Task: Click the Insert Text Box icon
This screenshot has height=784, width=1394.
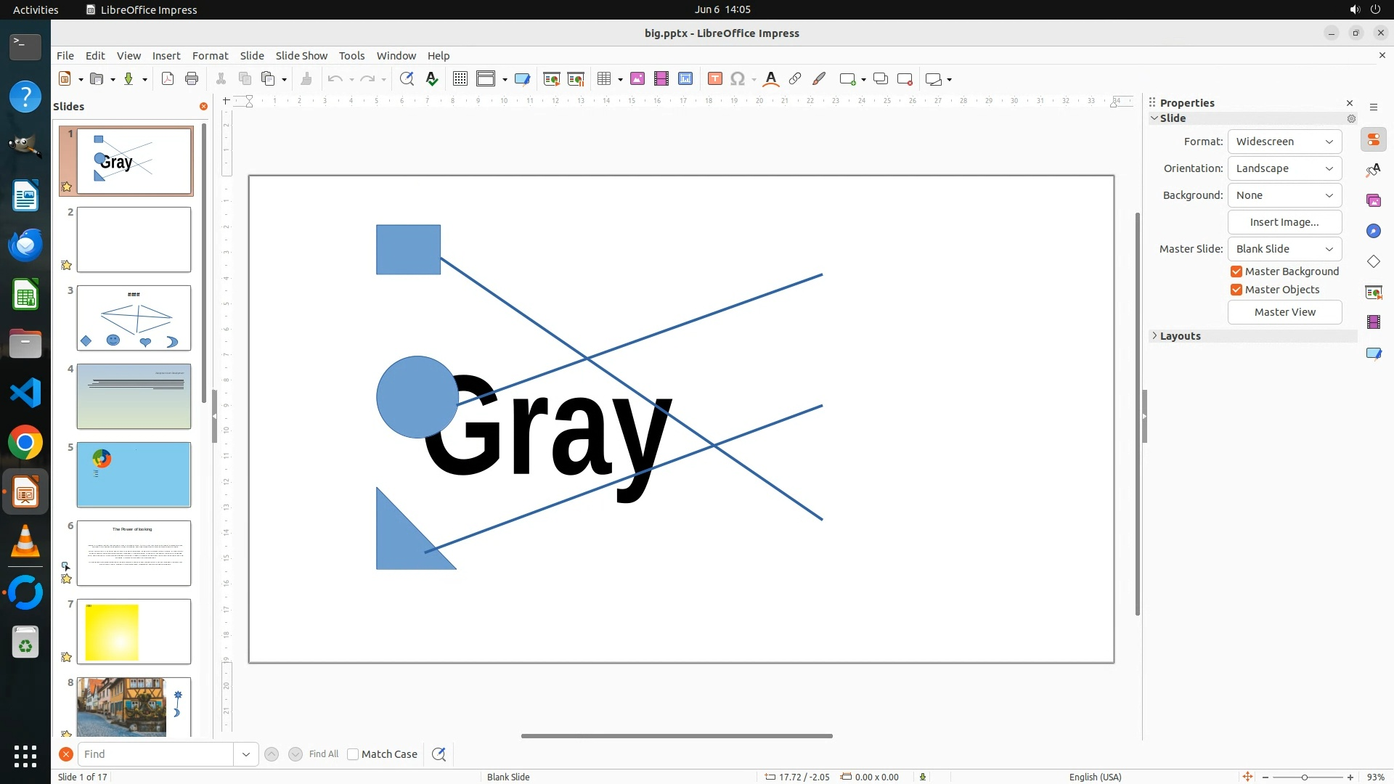Action: pyautogui.click(x=714, y=79)
